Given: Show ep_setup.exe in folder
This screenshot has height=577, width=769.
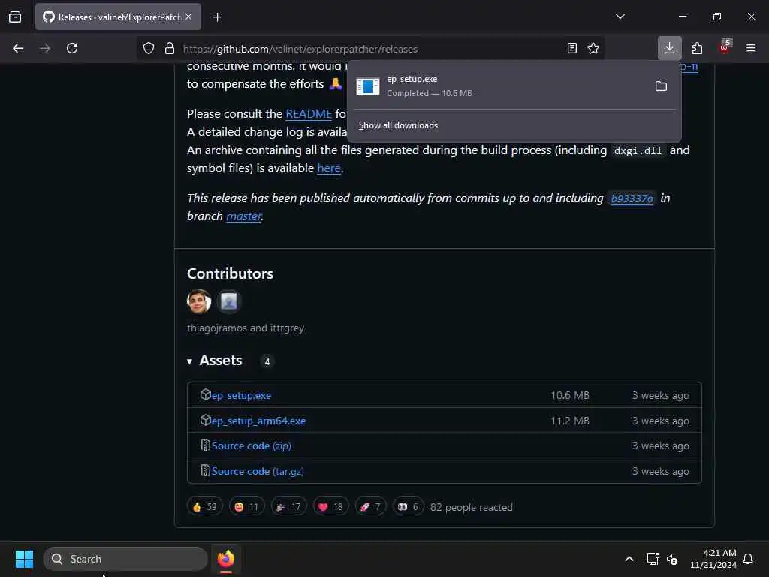Looking at the screenshot, I should 661,86.
